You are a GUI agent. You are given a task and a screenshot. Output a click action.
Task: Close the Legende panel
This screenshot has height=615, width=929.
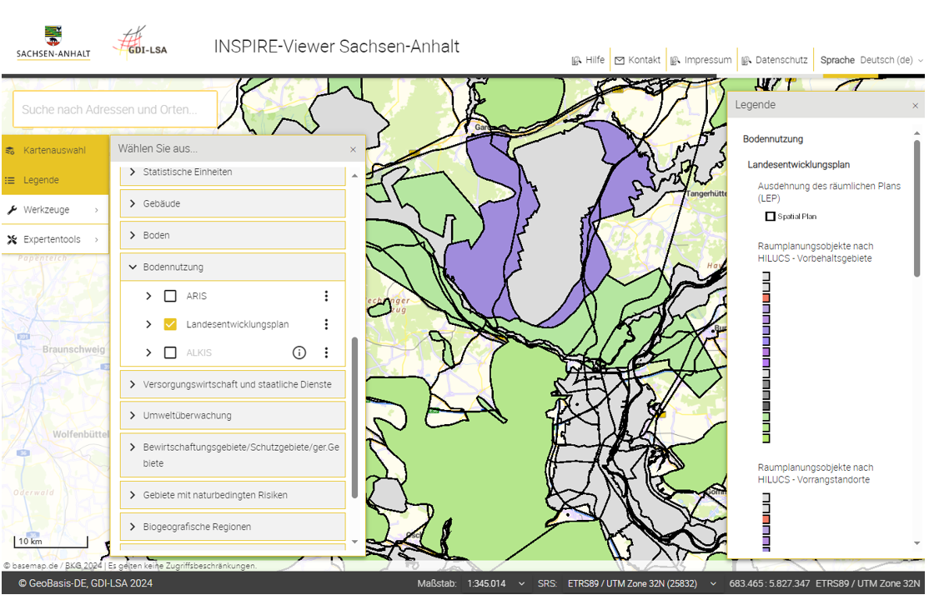click(915, 106)
